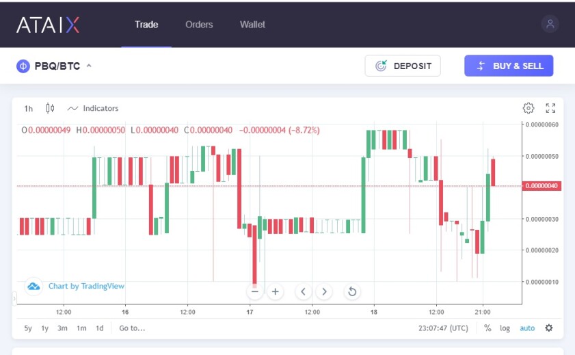This screenshot has width=575, height=355.
Task: Toggle fullscreen chart mode
Action: pos(550,108)
